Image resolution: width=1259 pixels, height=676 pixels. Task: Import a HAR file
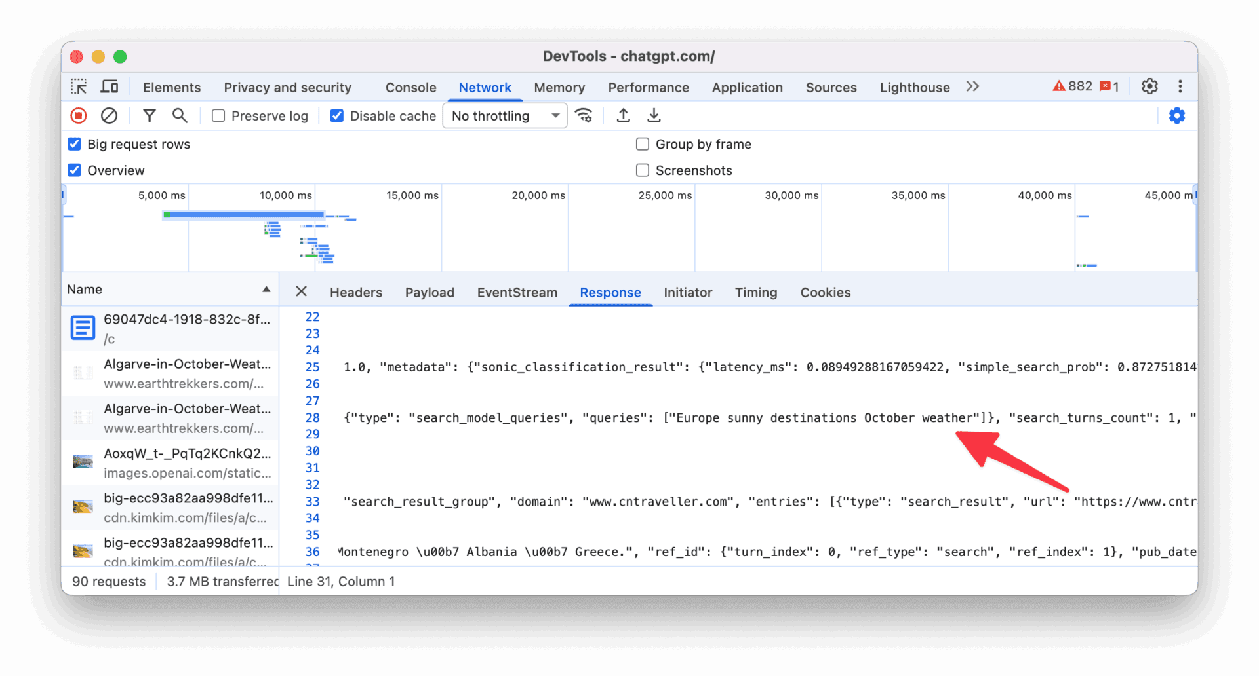(x=622, y=115)
